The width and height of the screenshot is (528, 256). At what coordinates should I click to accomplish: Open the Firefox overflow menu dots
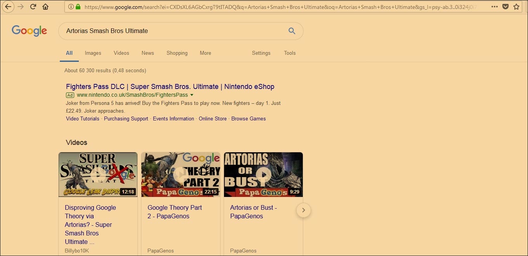coord(495,7)
